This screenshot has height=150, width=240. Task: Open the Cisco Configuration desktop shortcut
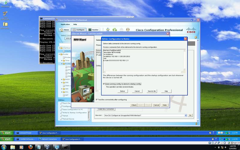click(5, 16)
